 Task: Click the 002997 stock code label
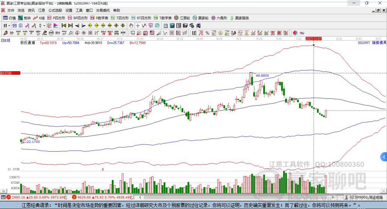pos(364,43)
